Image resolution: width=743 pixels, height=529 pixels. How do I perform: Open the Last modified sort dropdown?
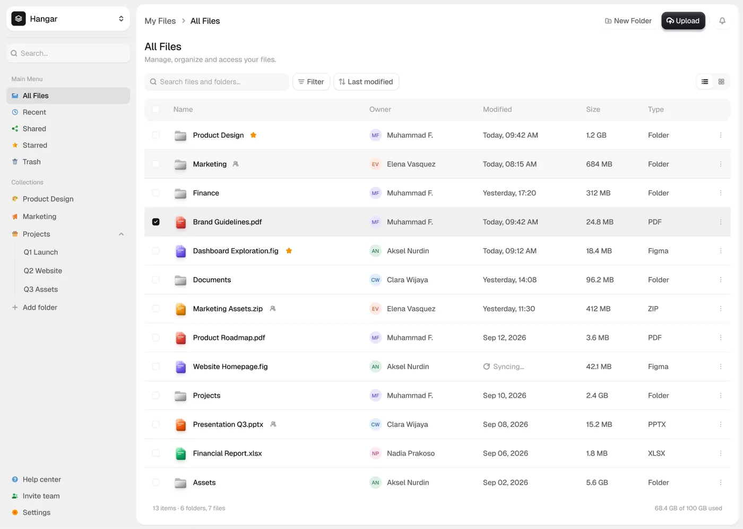tap(366, 82)
